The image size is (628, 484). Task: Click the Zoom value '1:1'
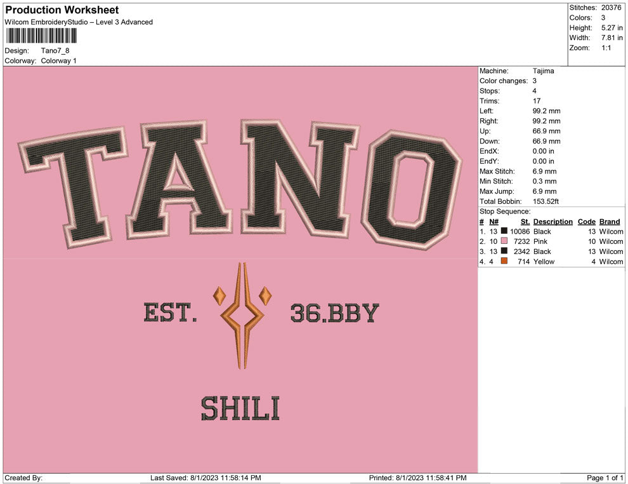606,48
